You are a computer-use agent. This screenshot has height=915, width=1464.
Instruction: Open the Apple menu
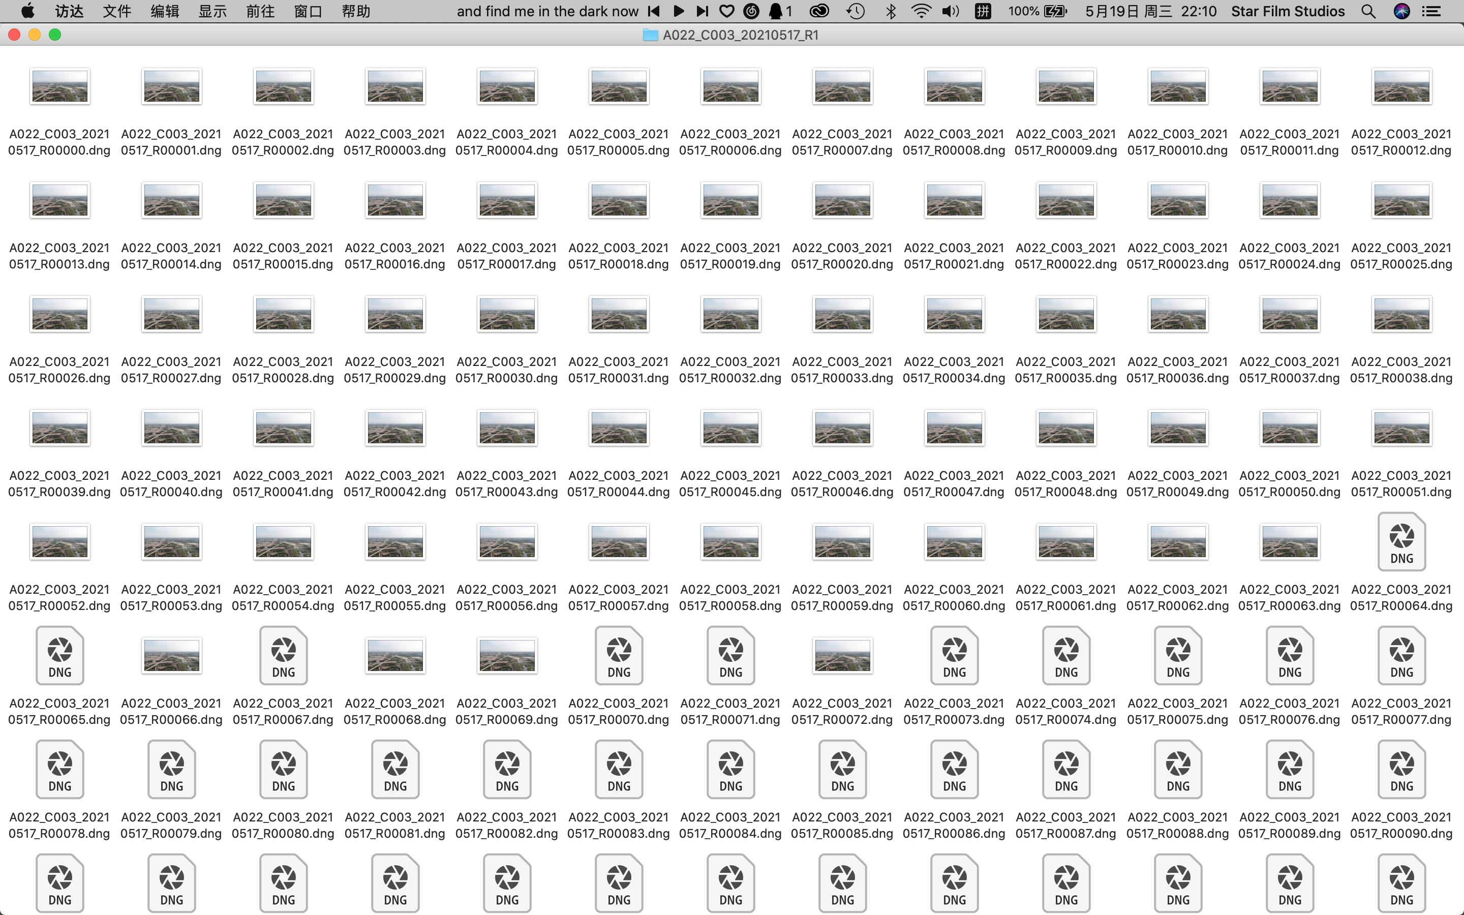click(x=27, y=11)
